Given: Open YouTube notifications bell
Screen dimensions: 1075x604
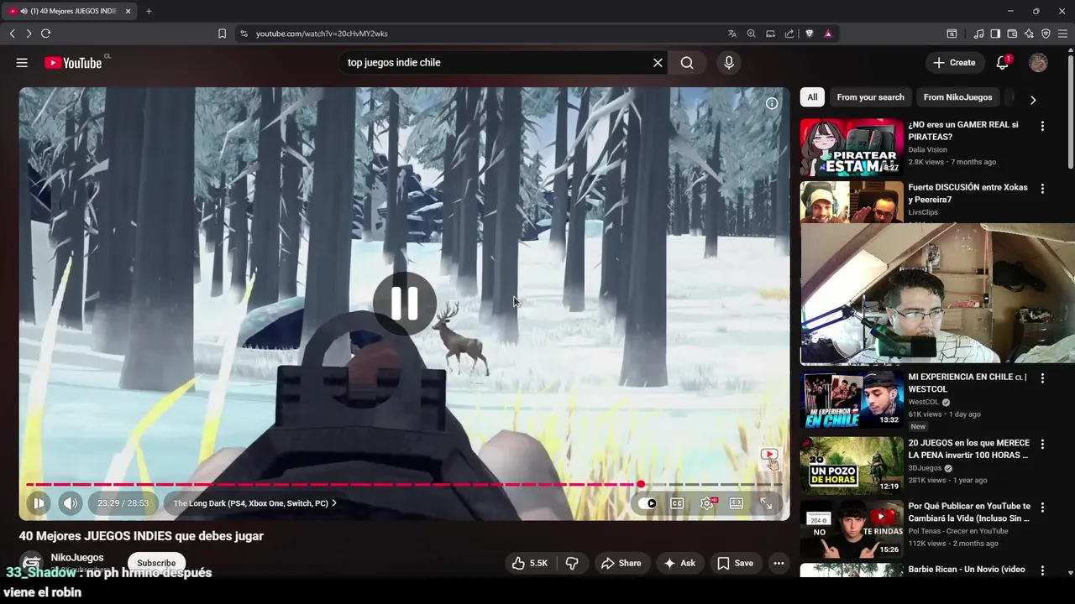Looking at the screenshot, I should click(1003, 63).
